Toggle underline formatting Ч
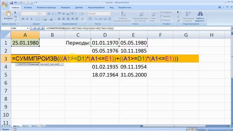This screenshot has height=131, width=233. 31,19
